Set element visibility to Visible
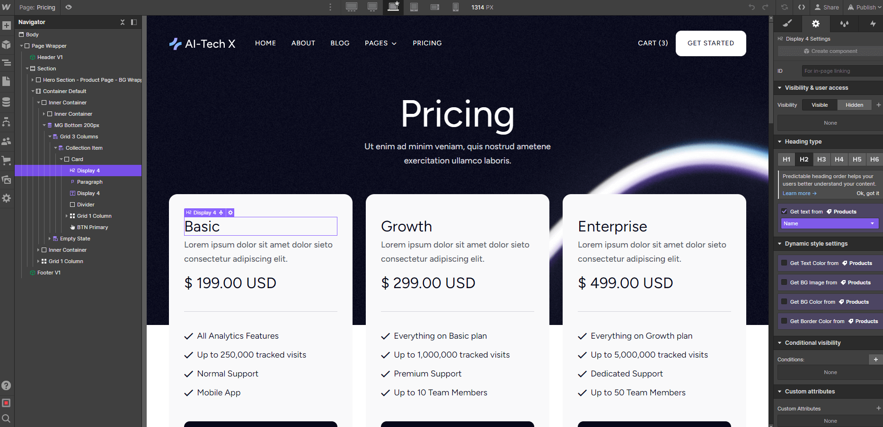 tap(819, 104)
